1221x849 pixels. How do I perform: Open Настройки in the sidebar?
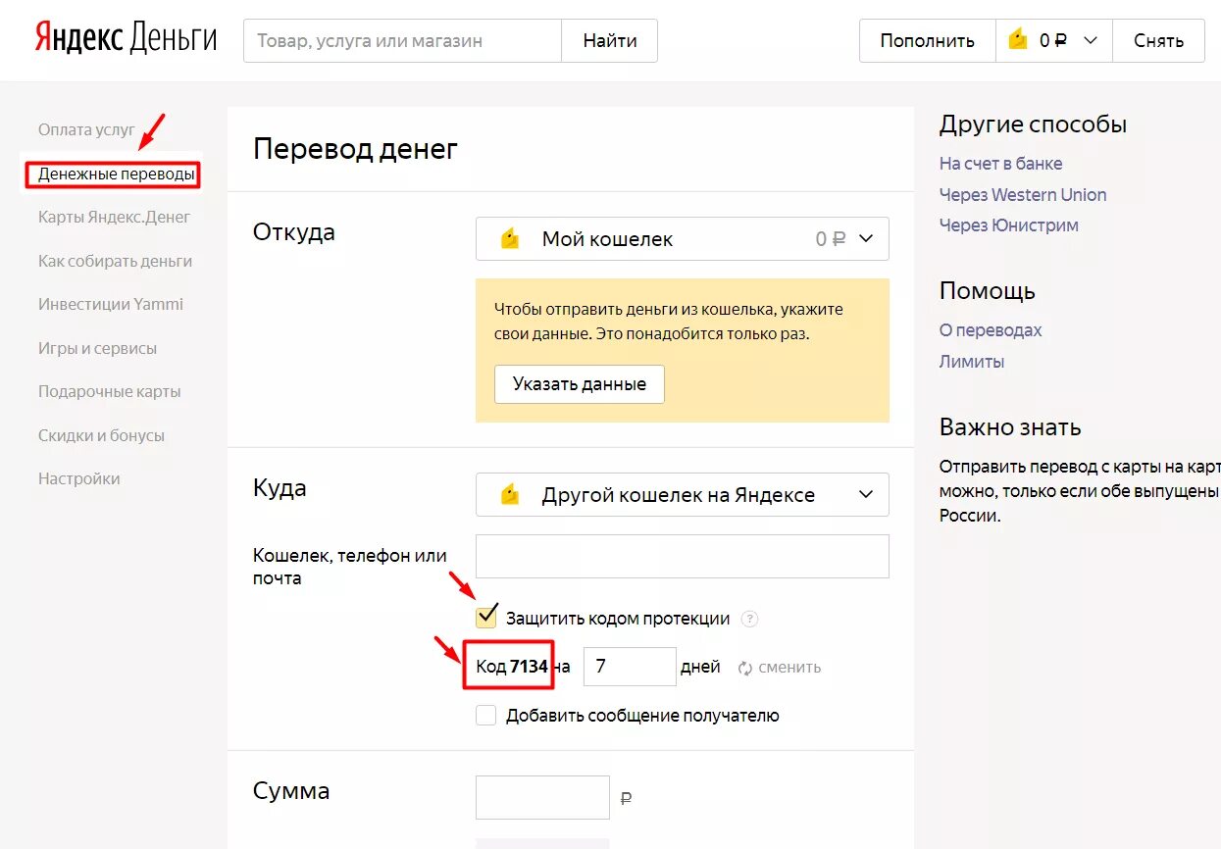[x=78, y=478]
